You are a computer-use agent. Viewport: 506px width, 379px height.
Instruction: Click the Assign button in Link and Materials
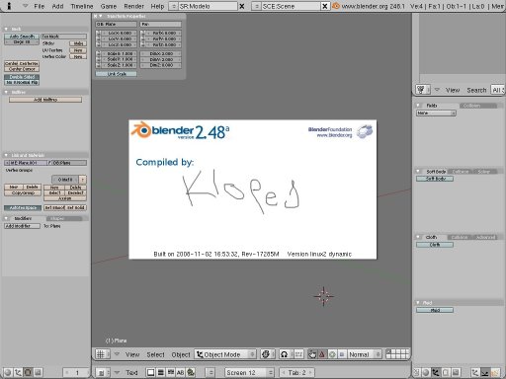[65, 198]
